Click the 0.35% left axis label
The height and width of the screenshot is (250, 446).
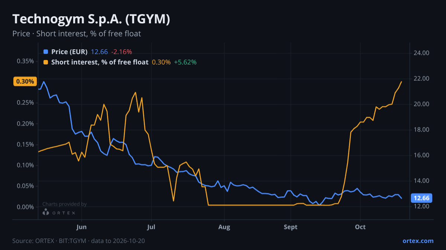25,61
